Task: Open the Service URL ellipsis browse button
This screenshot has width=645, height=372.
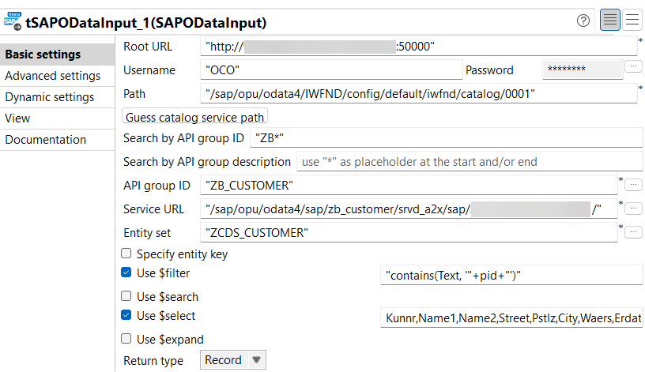Action: [633, 209]
